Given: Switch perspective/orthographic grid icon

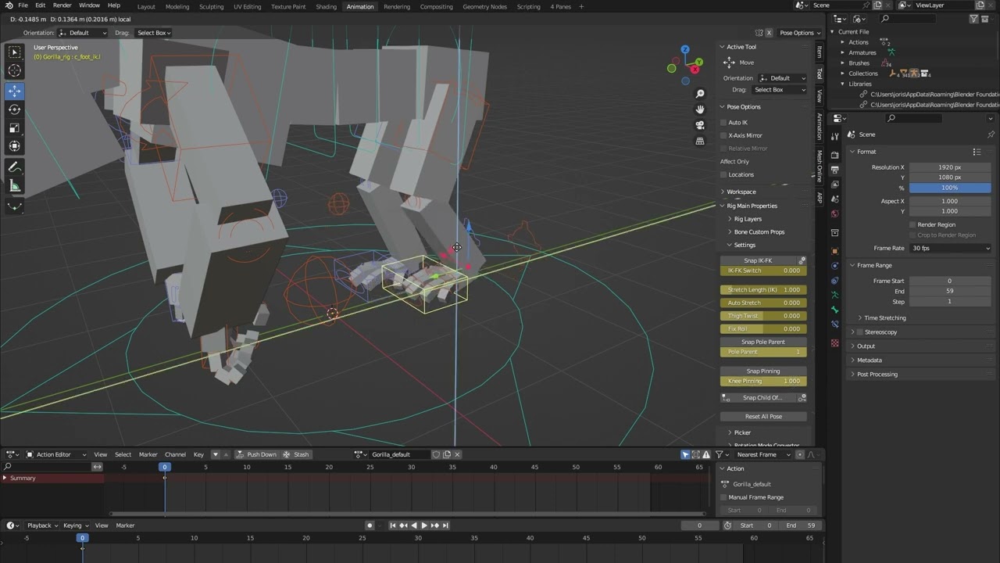Looking at the screenshot, I should 700,141.
